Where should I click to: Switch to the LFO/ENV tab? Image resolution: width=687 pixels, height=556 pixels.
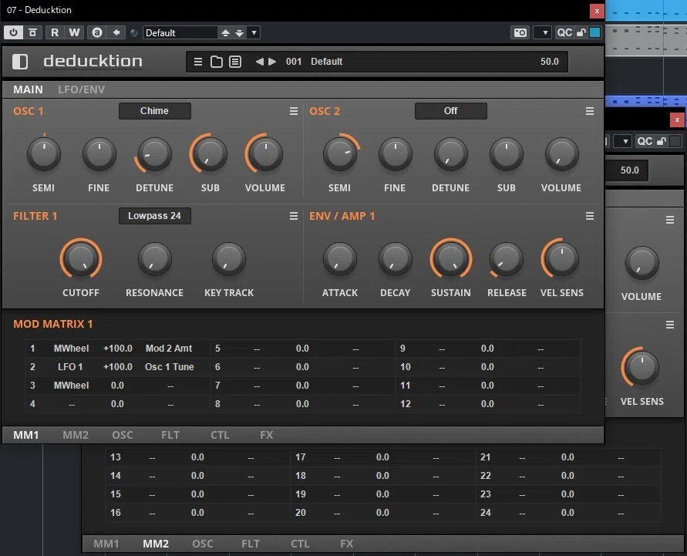(82, 89)
